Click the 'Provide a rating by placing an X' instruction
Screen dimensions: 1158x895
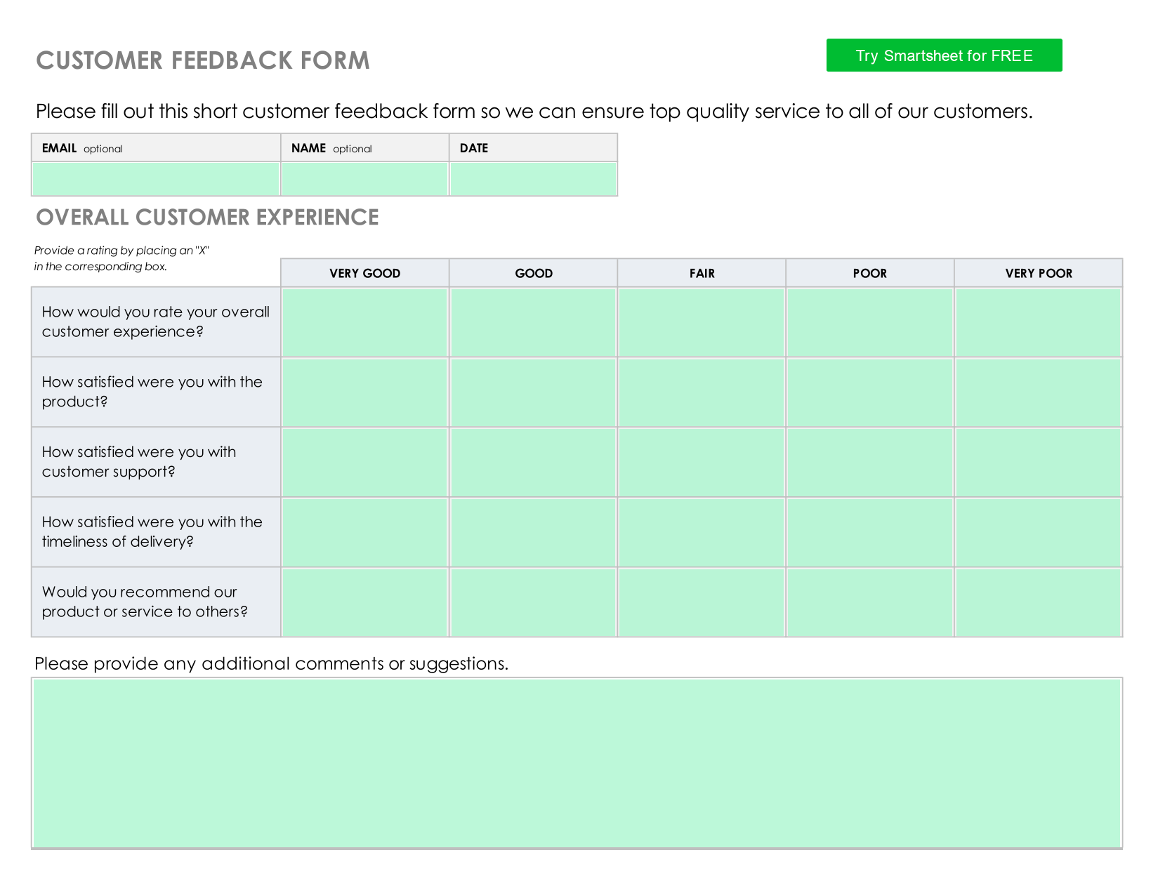(121, 258)
